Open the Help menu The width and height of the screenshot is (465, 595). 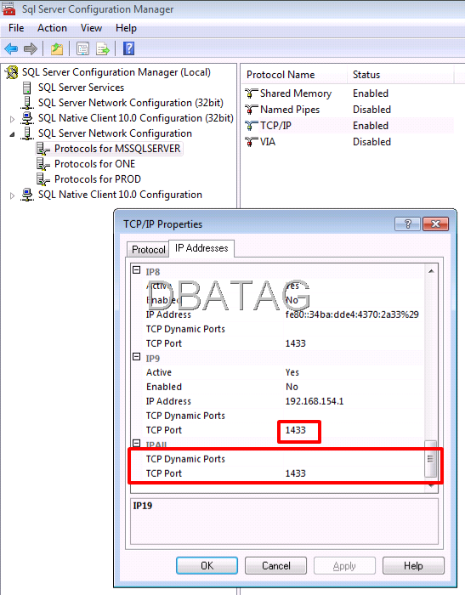tap(126, 28)
